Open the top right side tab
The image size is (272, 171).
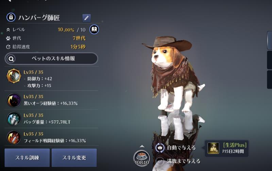(x=270, y=40)
